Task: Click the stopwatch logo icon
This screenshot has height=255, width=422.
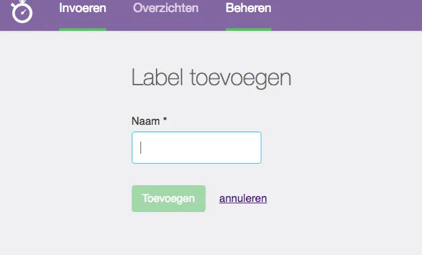Action: click(22, 11)
